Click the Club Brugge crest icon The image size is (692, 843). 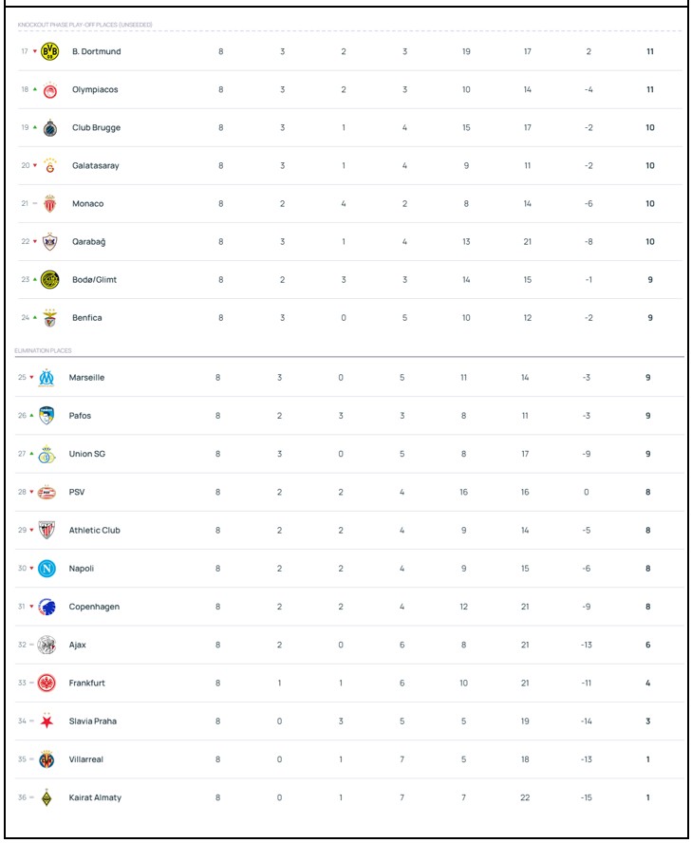pyautogui.click(x=50, y=128)
